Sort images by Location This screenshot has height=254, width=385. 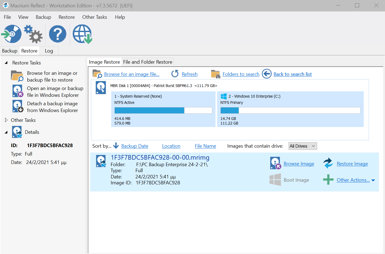[x=171, y=146]
